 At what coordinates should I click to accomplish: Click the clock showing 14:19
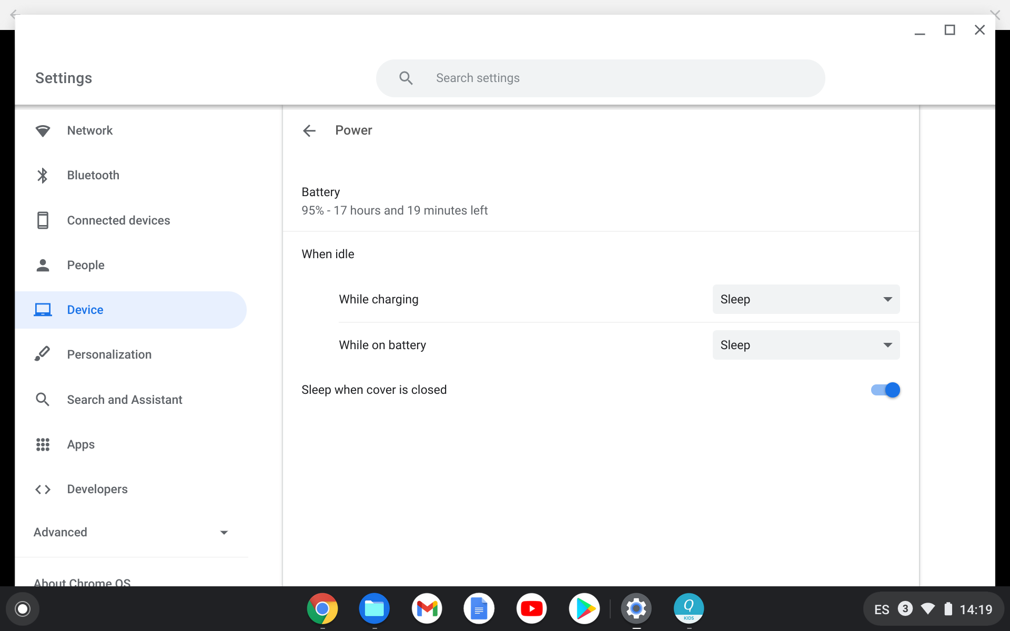click(x=976, y=609)
